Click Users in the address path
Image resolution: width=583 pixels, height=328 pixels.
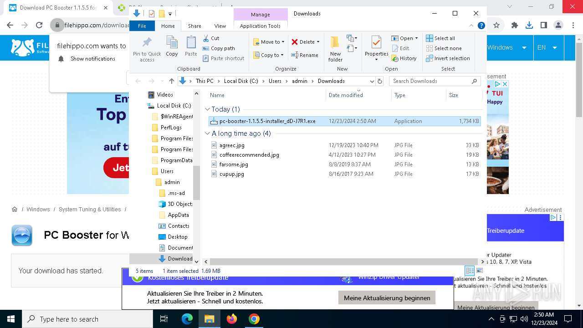point(275,81)
